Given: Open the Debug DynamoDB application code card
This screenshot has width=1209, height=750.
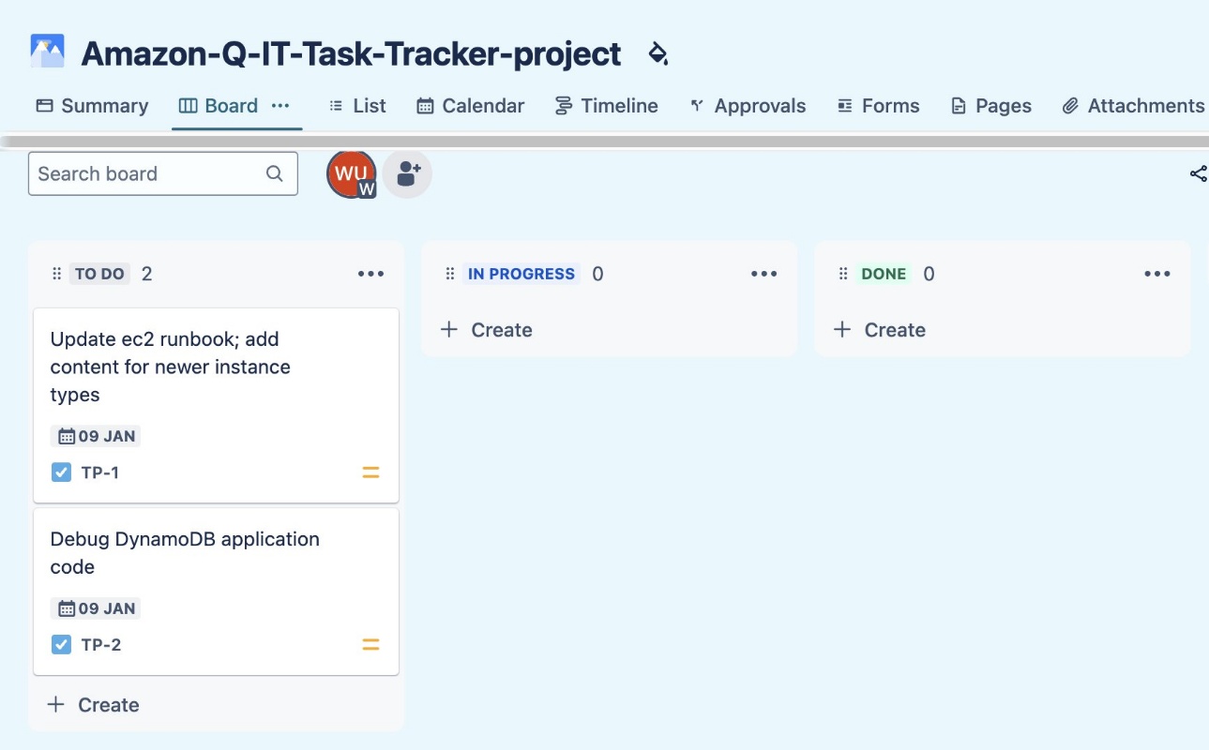Looking at the screenshot, I should pos(216,592).
